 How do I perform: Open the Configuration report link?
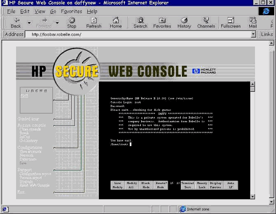tap(35, 174)
